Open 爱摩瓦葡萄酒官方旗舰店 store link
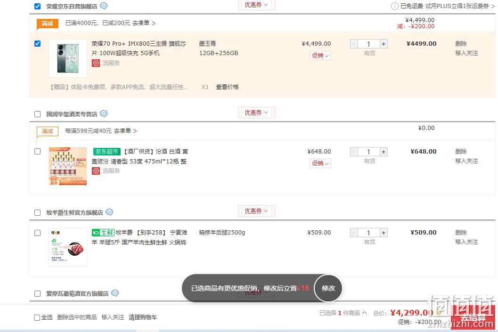Image resolution: width=498 pixels, height=332 pixels. click(x=77, y=293)
